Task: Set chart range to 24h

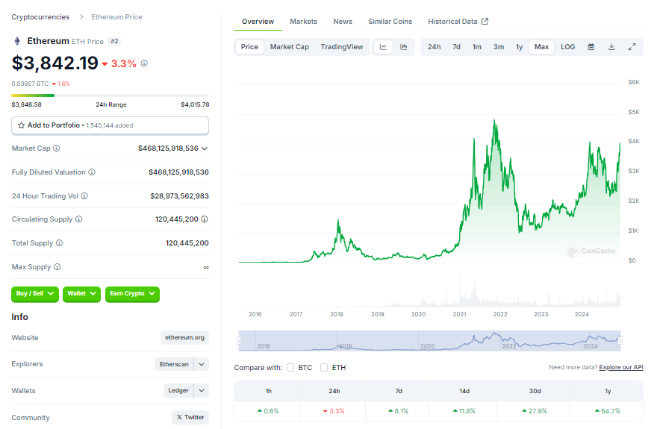Action: tap(435, 47)
